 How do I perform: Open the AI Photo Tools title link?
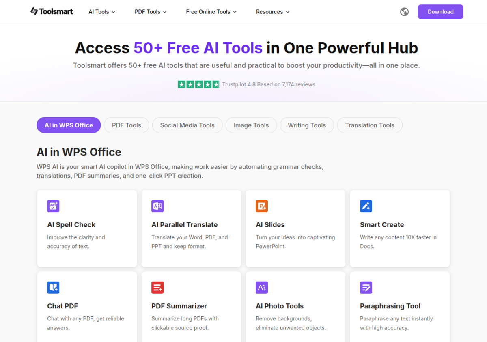[280, 306]
